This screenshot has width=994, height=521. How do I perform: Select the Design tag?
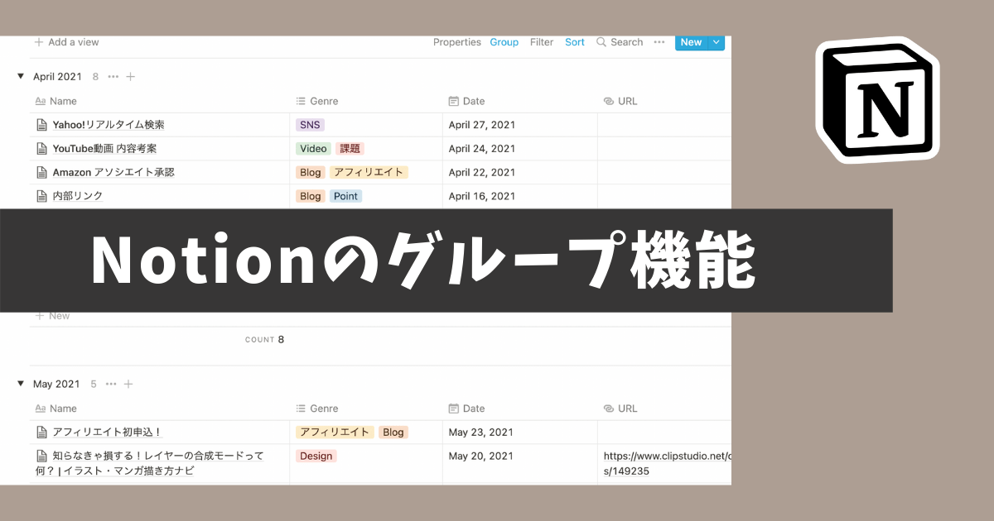[x=316, y=456]
